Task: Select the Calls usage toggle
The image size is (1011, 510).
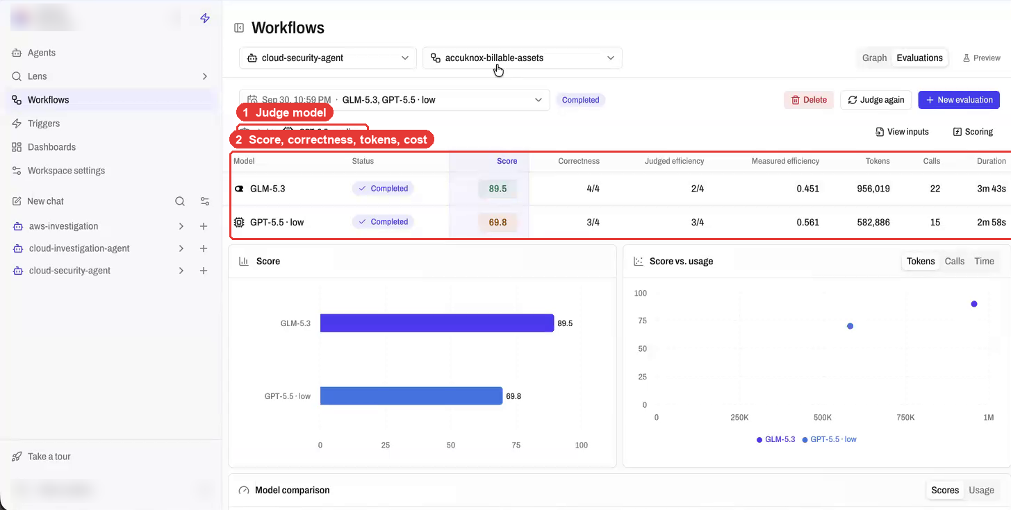Action: tap(955, 262)
